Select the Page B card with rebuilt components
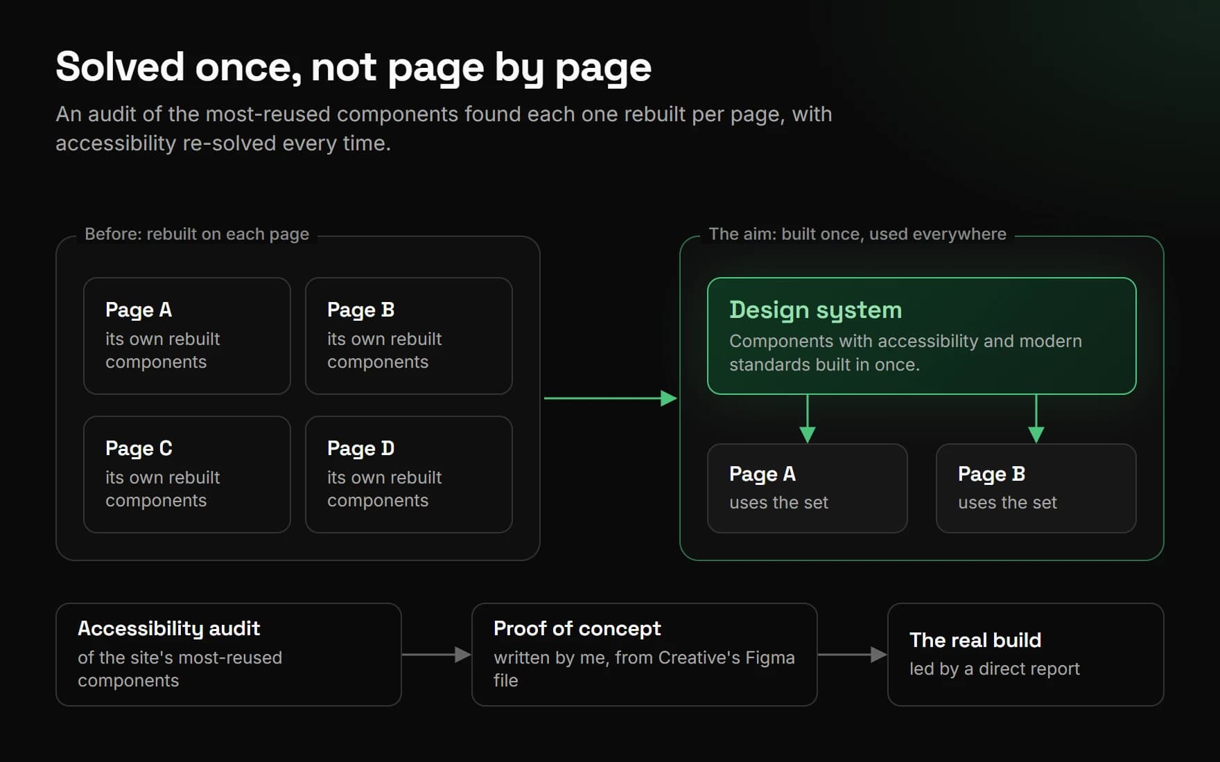Screen dimensions: 1220x762 (409, 336)
